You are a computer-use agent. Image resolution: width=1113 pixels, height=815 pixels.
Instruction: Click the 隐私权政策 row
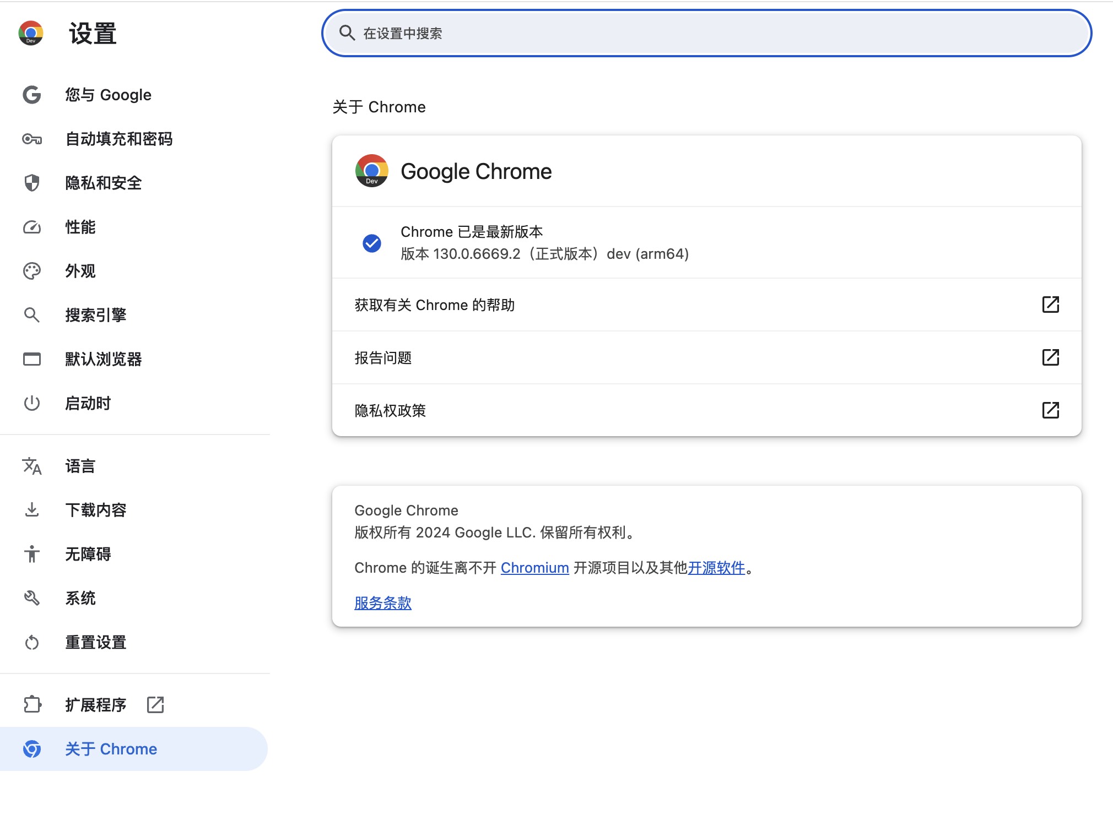click(707, 410)
